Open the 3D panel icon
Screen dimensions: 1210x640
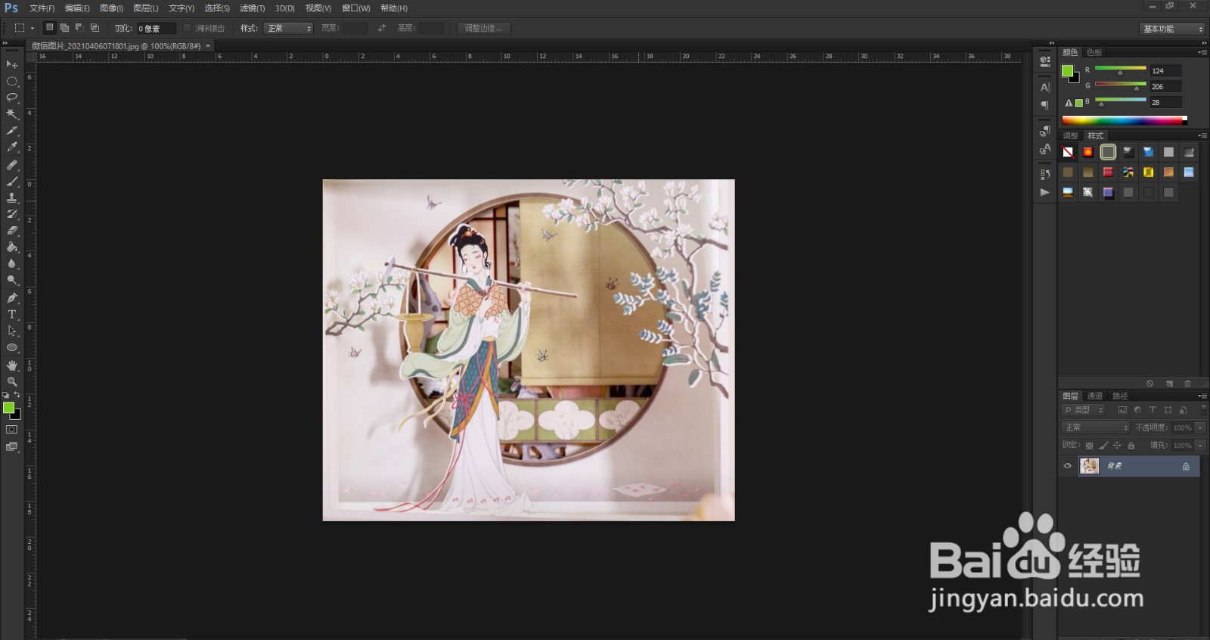tap(1045, 61)
